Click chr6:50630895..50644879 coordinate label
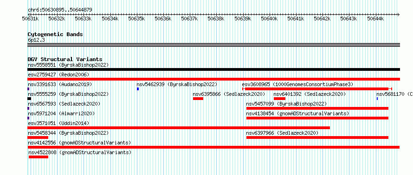The image size is (413, 175). point(60,10)
